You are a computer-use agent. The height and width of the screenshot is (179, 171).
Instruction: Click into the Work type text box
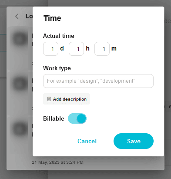coord(98,81)
